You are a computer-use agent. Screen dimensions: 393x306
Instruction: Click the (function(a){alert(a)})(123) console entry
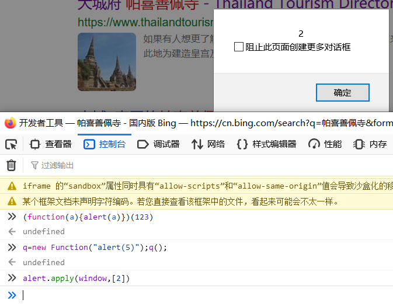click(88, 217)
